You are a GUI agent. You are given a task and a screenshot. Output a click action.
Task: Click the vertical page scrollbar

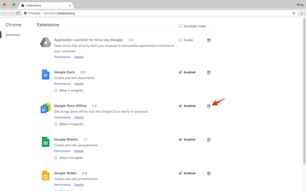304,91
